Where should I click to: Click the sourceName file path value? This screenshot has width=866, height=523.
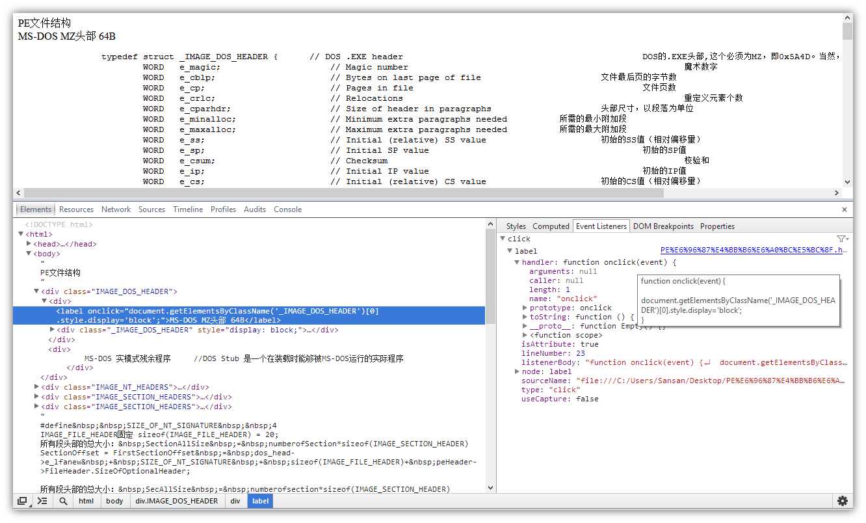[711, 381]
